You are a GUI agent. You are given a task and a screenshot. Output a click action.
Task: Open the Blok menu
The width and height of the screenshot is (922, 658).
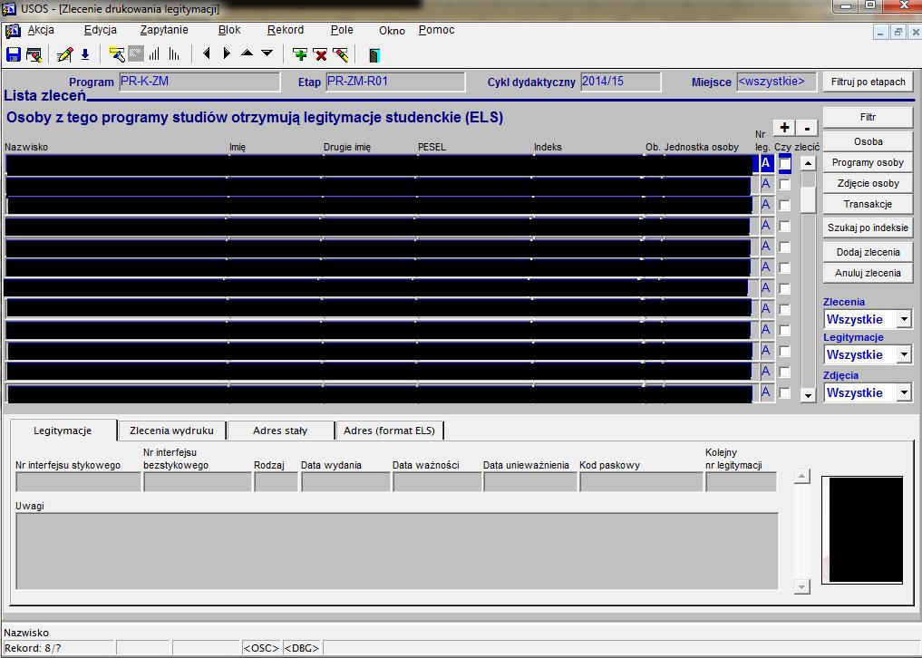pos(229,30)
